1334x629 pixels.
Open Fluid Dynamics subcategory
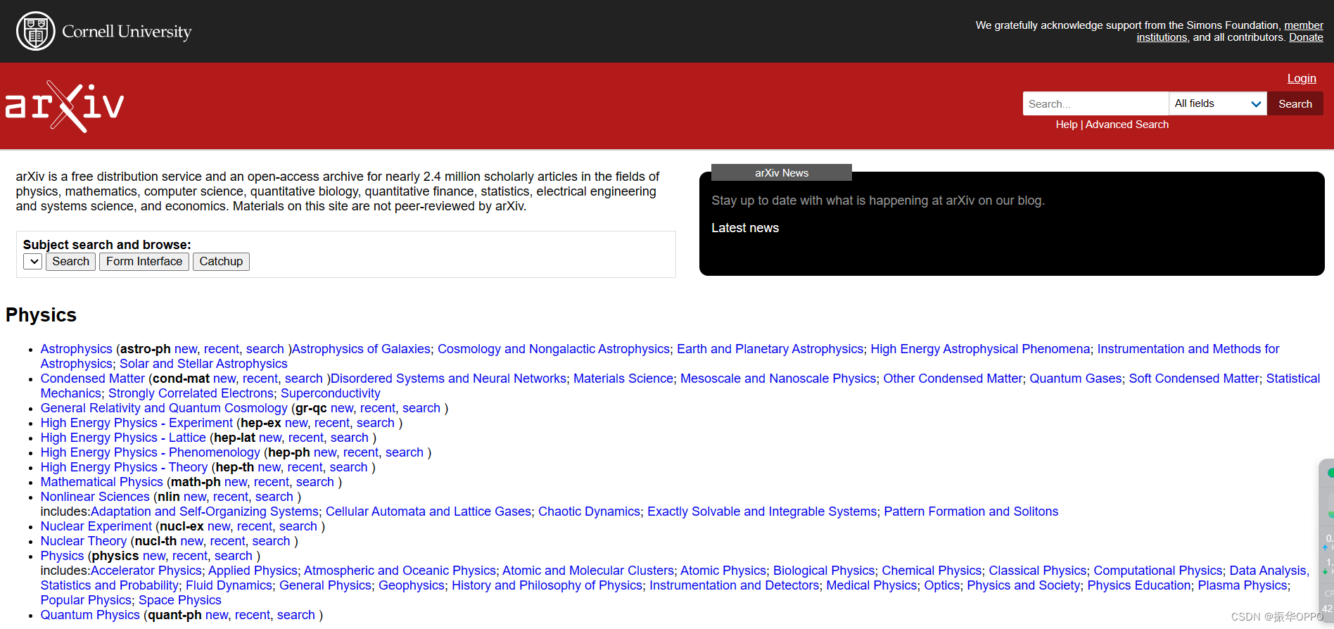point(229,585)
